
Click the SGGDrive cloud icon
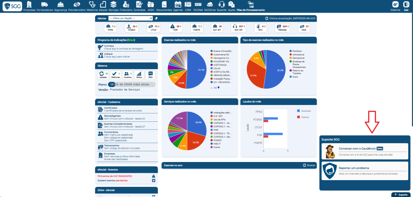[x=210, y=5]
